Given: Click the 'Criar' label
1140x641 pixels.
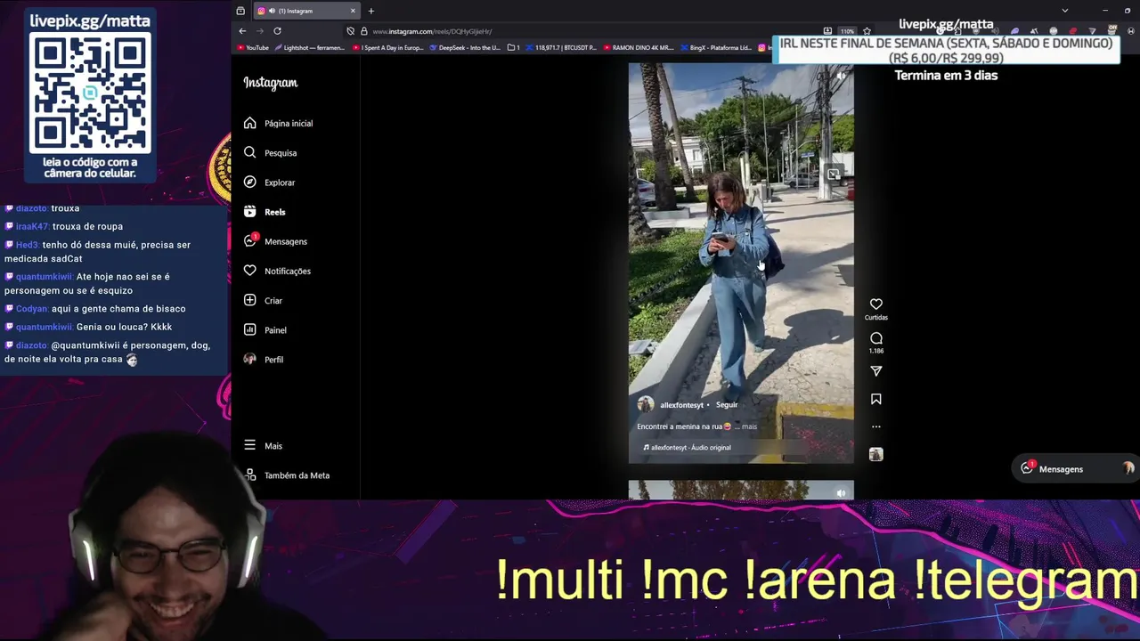Looking at the screenshot, I should point(273,301).
